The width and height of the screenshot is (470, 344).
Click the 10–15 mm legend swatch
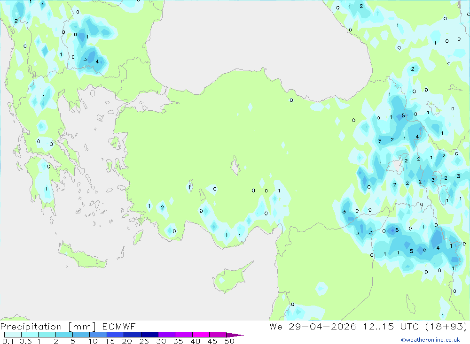pos(98,335)
